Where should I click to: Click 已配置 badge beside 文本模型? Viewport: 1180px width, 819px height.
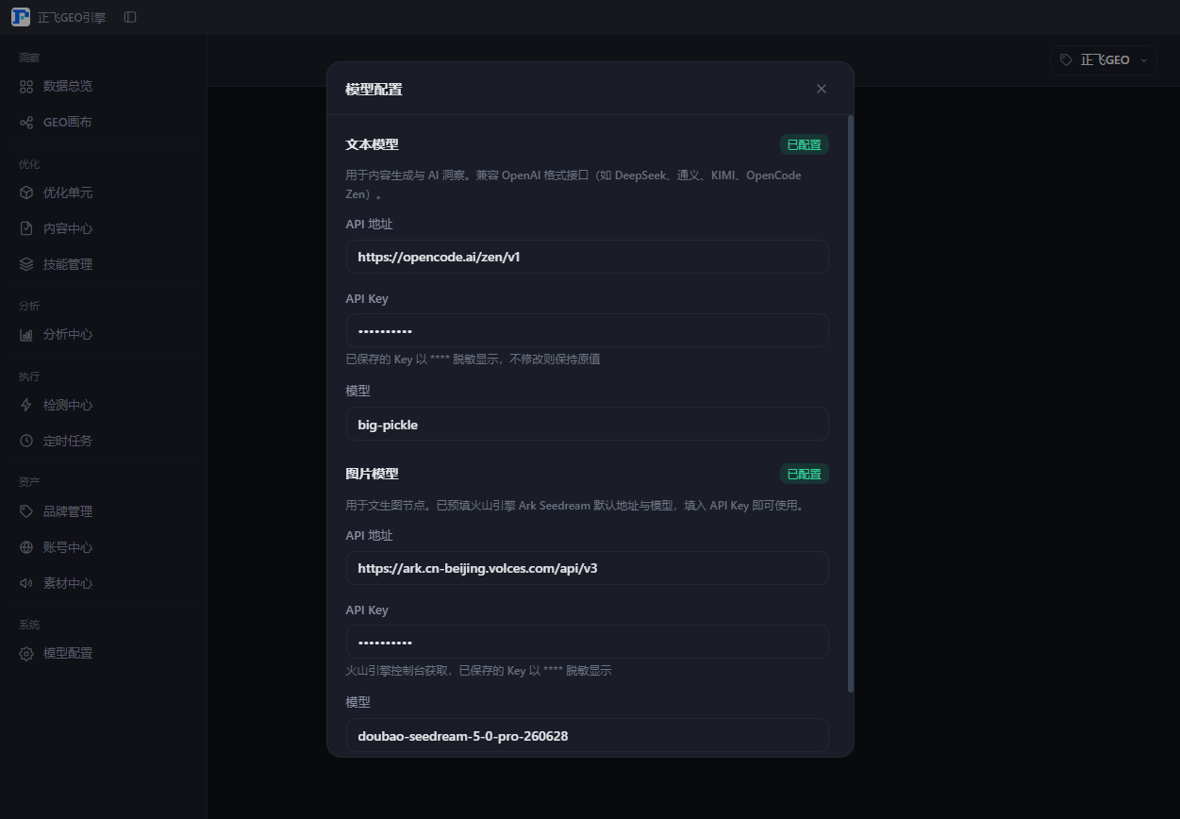coord(804,144)
